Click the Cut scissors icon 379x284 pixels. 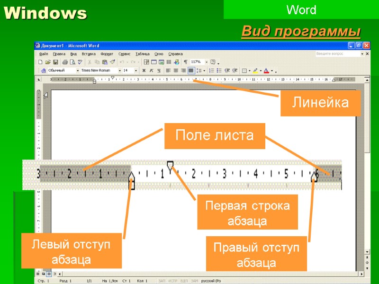[x=90, y=62]
